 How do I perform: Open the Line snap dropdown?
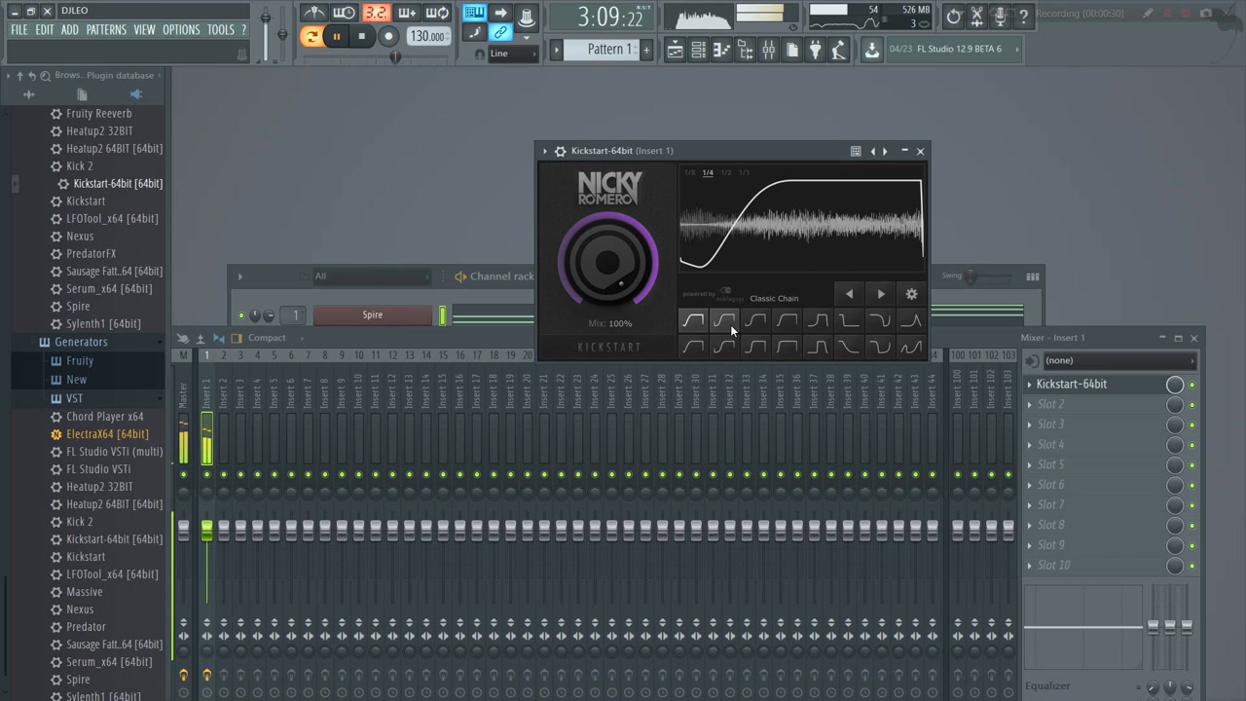pyautogui.click(x=511, y=54)
